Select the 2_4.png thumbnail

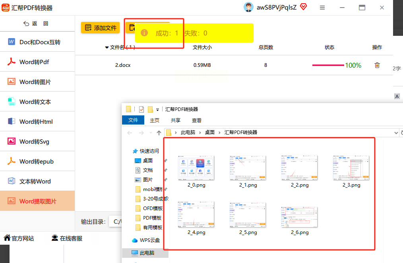(196, 214)
